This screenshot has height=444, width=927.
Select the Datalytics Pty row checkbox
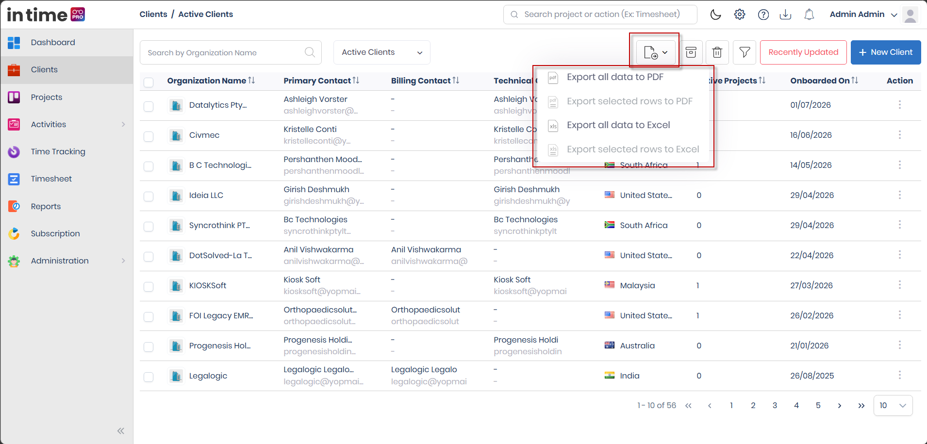click(149, 106)
